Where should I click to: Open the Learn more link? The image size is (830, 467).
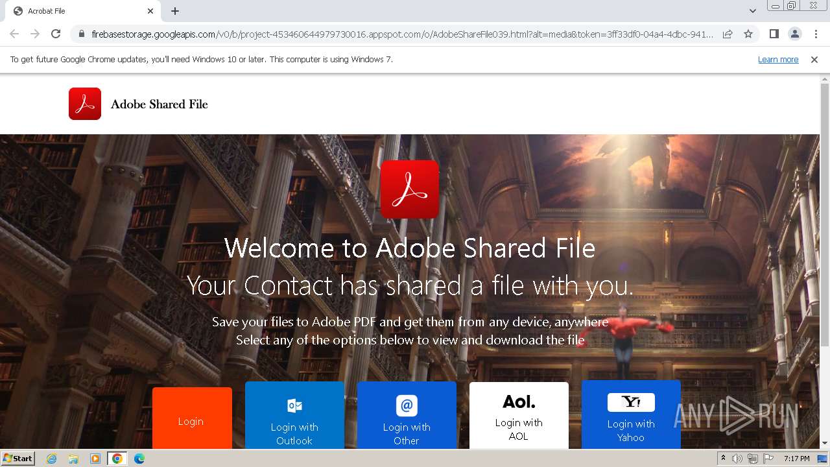coord(778,59)
